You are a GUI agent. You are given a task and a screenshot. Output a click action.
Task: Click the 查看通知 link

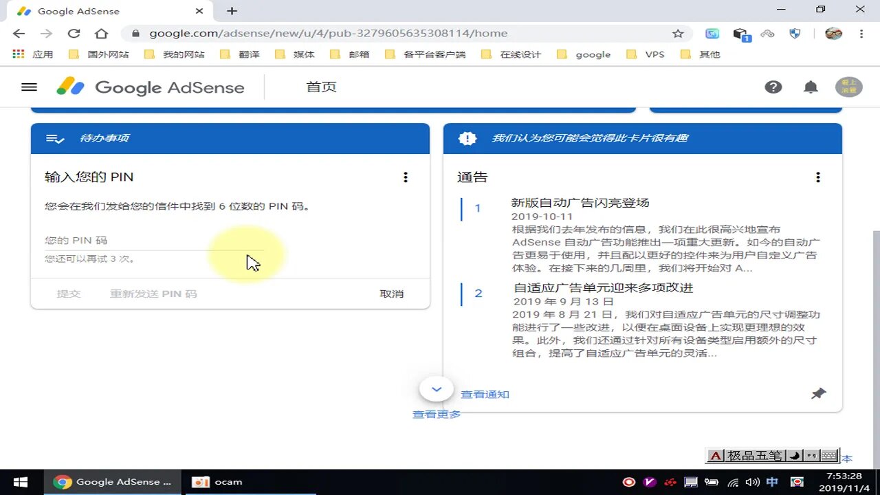[x=485, y=395]
